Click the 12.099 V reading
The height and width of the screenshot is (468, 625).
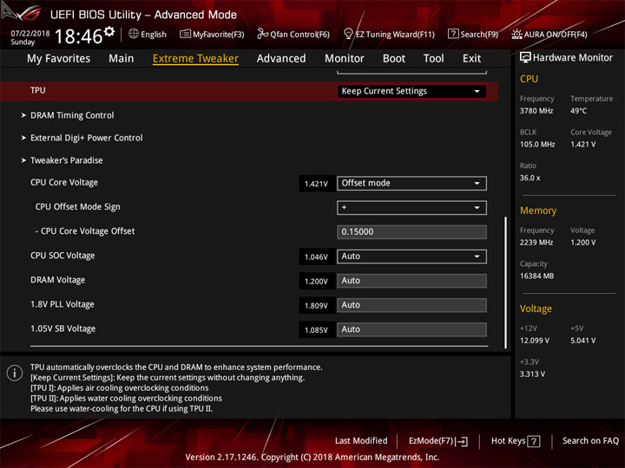pos(535,341)
